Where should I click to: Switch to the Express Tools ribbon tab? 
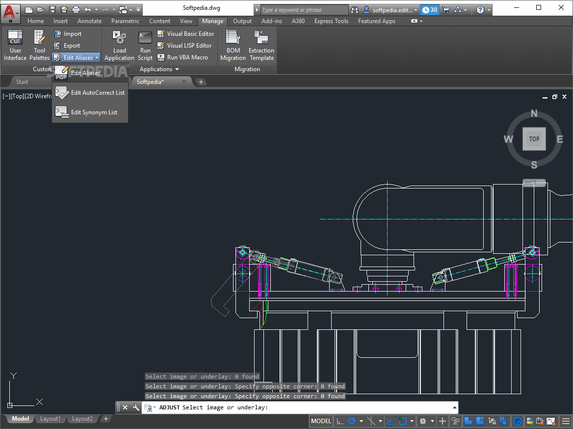331,21
